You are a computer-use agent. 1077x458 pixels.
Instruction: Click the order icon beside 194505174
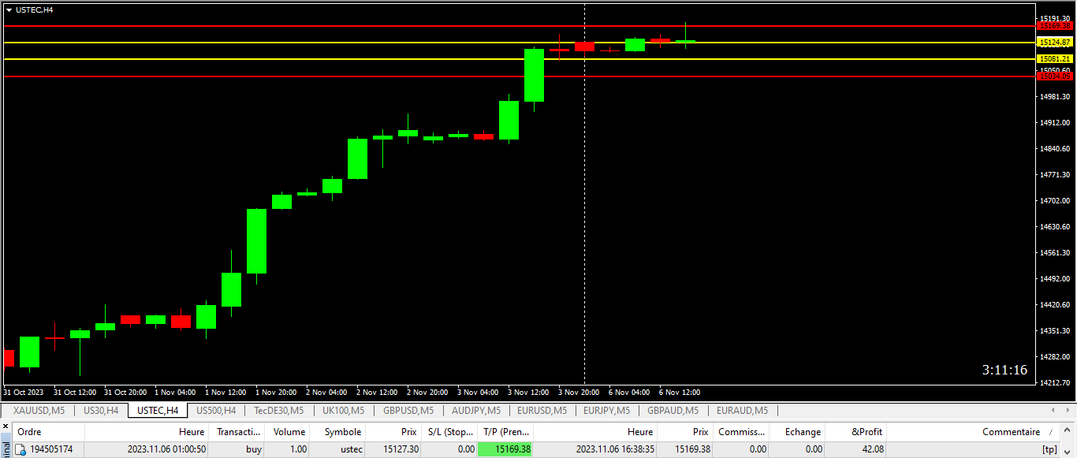(x=20, y=449)
